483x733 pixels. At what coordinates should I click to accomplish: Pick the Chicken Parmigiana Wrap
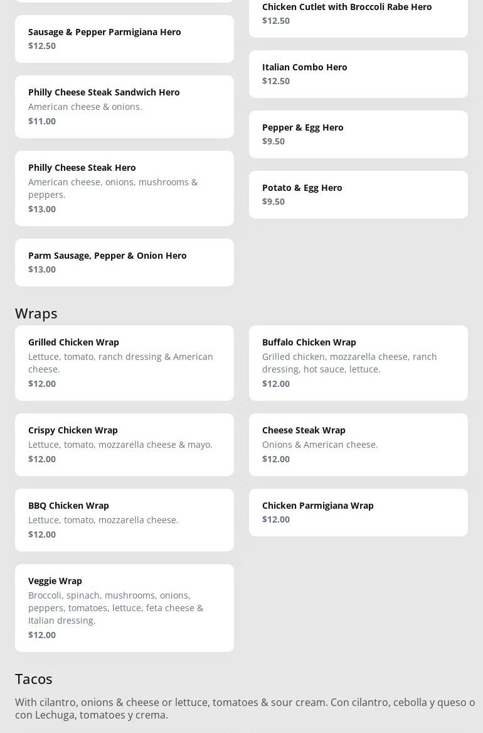point(358,512)
